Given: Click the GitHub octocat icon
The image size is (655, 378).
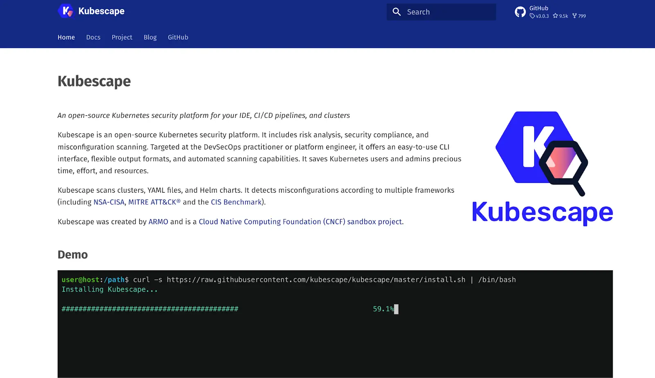Looking at the screenshot, I should tap(520, 12).
